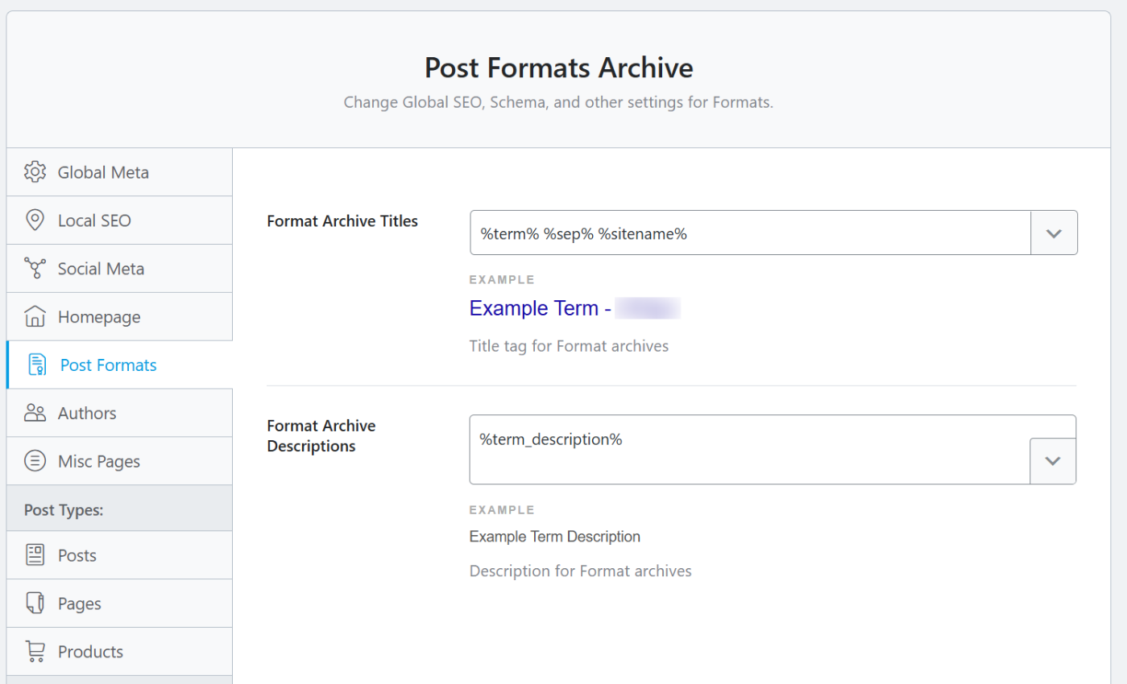Click the Format Archive Descriptions label

(321, 435)
